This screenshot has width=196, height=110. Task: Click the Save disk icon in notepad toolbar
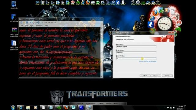tap(27, 23)
